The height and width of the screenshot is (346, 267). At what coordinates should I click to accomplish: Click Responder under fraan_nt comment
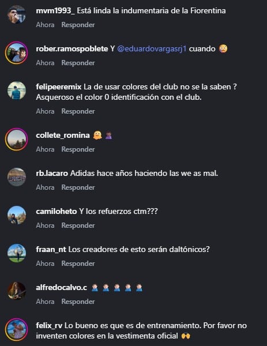click(x=78, y=264)
